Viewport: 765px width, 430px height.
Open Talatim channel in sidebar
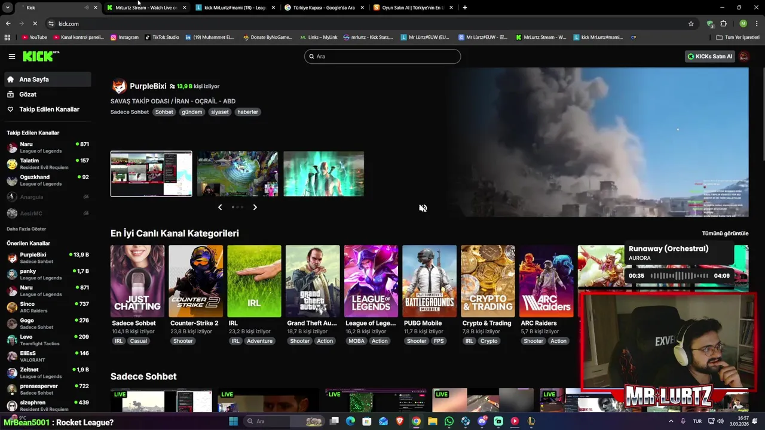[48, 164]
